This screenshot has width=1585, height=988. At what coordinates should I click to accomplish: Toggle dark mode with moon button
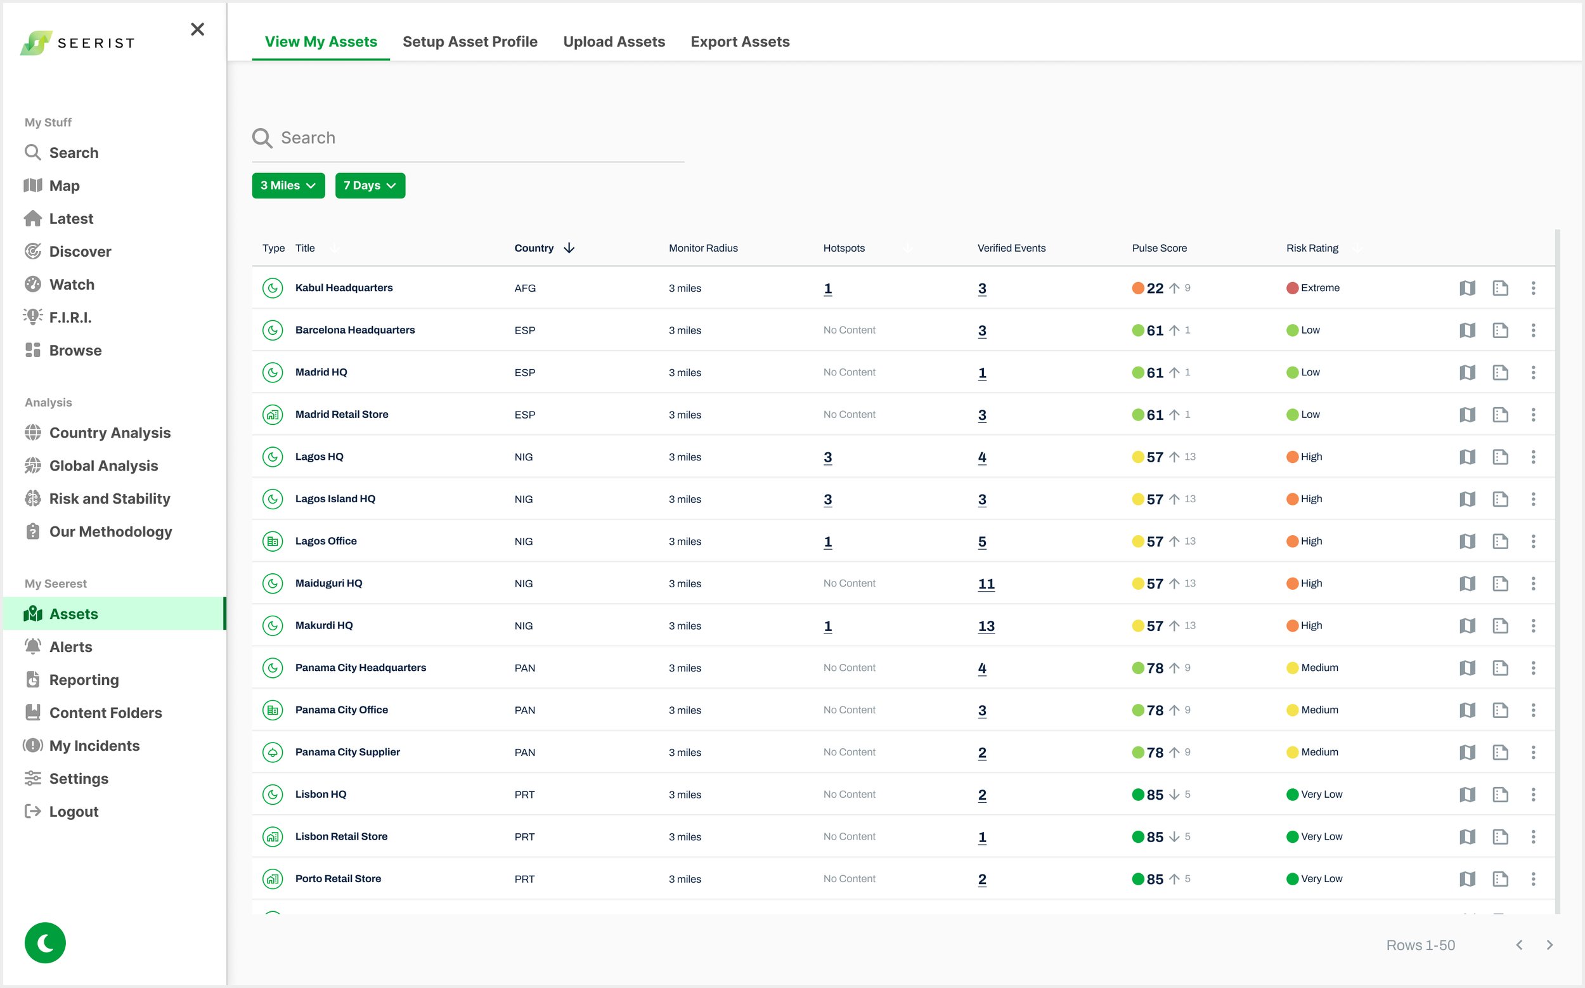(45, 942)
